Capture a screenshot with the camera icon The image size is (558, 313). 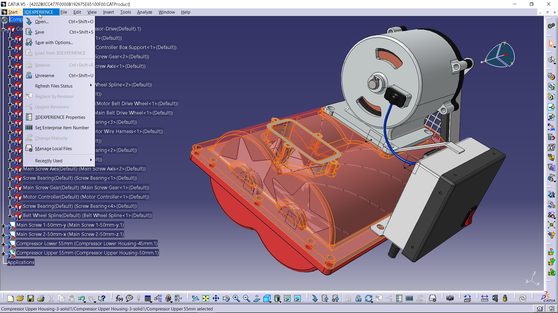click(x=451, y=298)
